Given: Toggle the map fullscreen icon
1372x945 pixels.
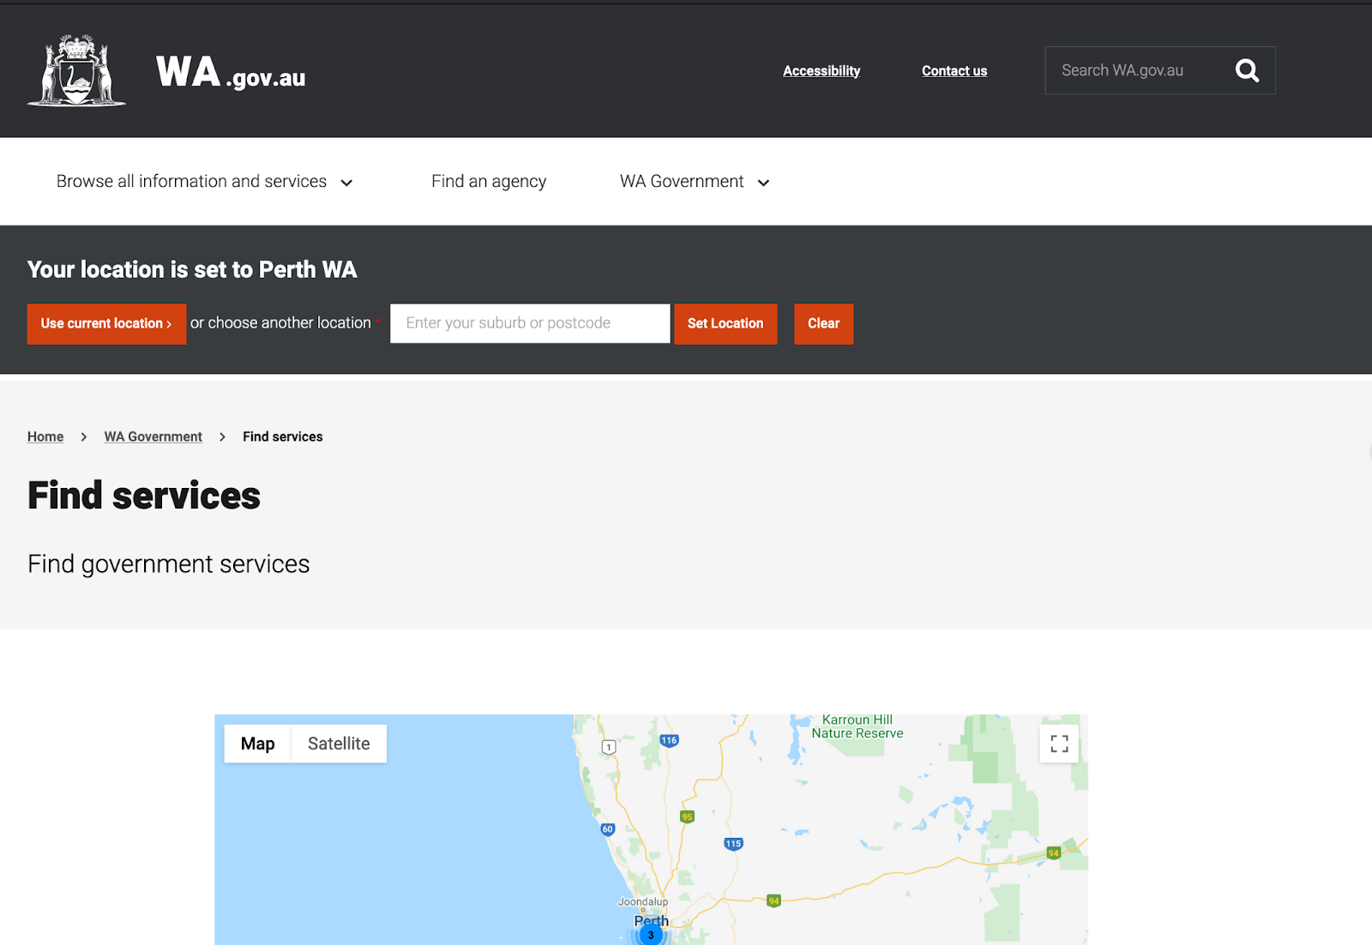Looking at the screenshot, I should (x=1059, y=743).
